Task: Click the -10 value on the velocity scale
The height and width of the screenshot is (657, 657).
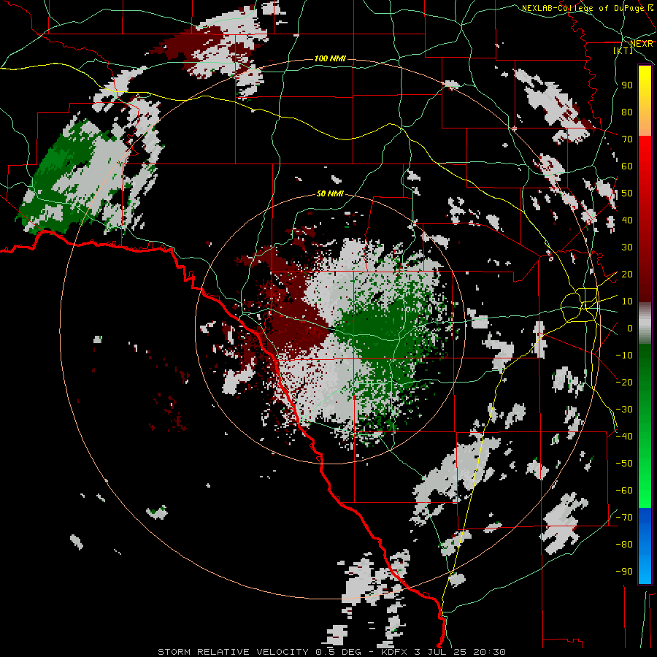Action: 624,356
